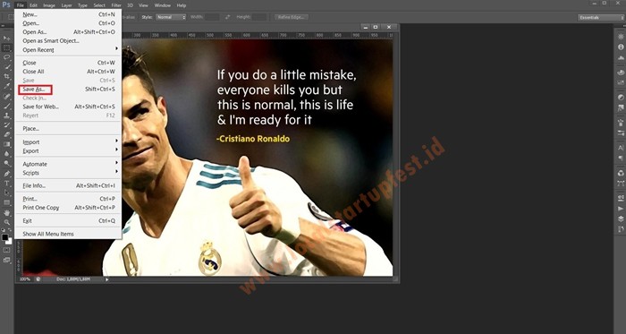This screenshot has height=334, width=626.
Task: Open the Info panel icon
Action: coord(621,47)
